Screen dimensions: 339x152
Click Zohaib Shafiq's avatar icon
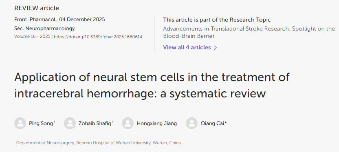pos(70,123)
